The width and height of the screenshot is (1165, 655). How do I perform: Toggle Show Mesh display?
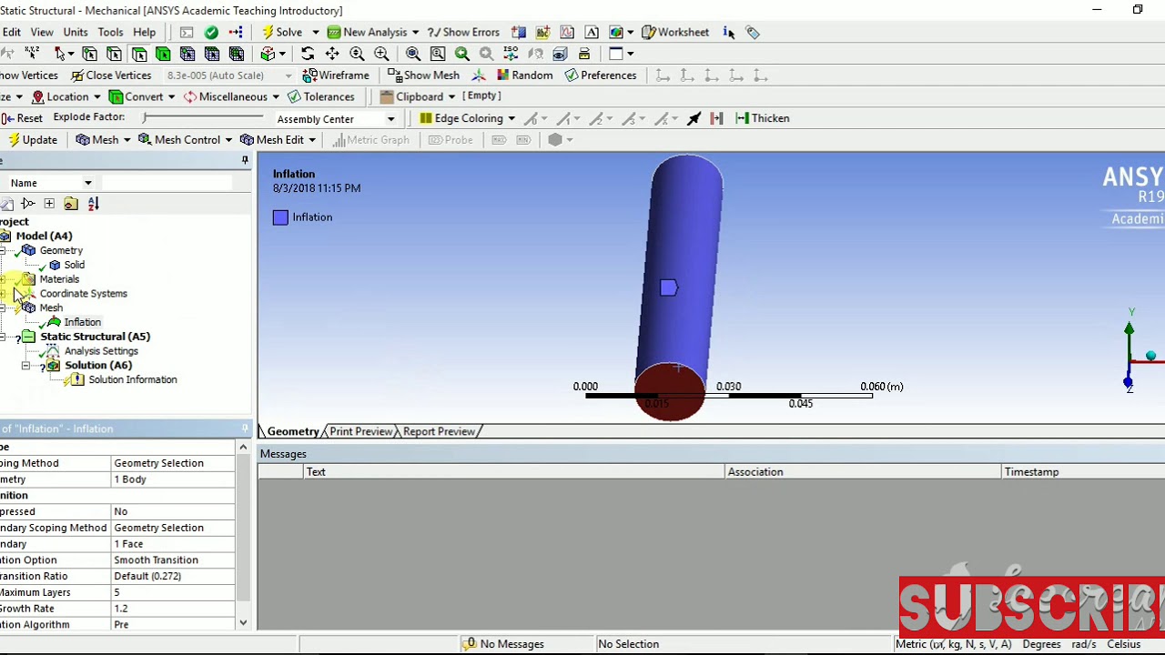423,76
